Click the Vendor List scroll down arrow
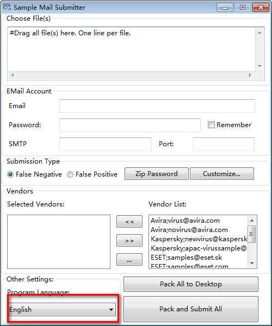Screen dimensions: 272x326 coord(252,264)
